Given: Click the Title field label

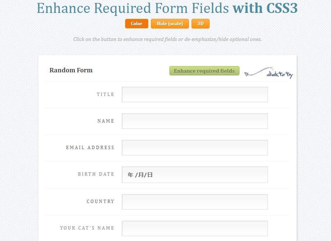Looking at the screenshot, I should [105, 94].
